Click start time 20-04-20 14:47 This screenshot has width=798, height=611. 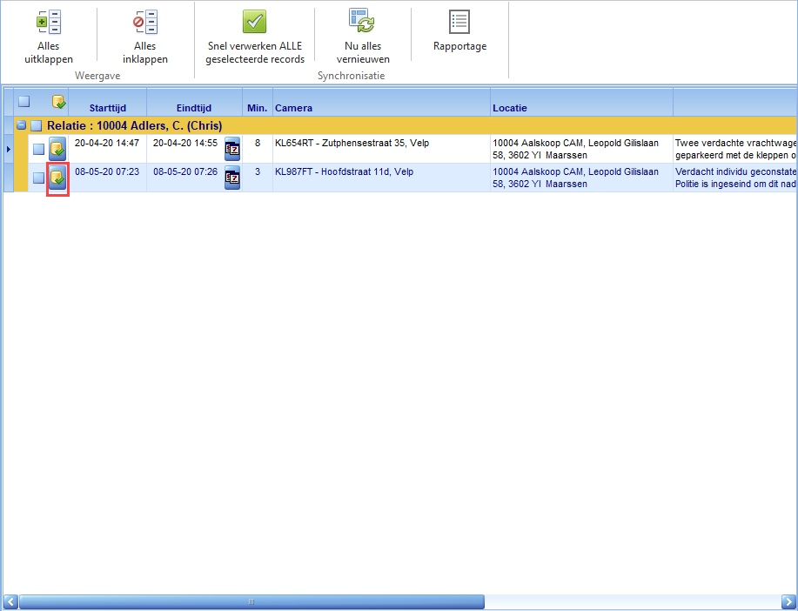[x=107, y=143]
